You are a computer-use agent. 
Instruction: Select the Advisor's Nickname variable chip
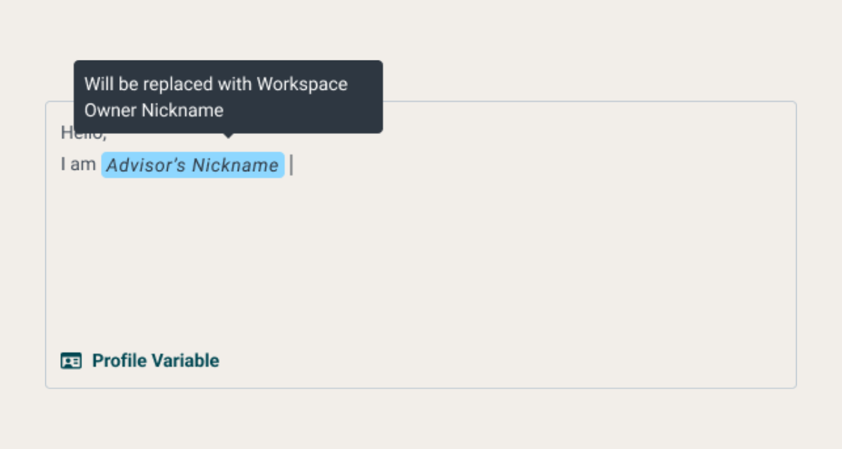192,166
